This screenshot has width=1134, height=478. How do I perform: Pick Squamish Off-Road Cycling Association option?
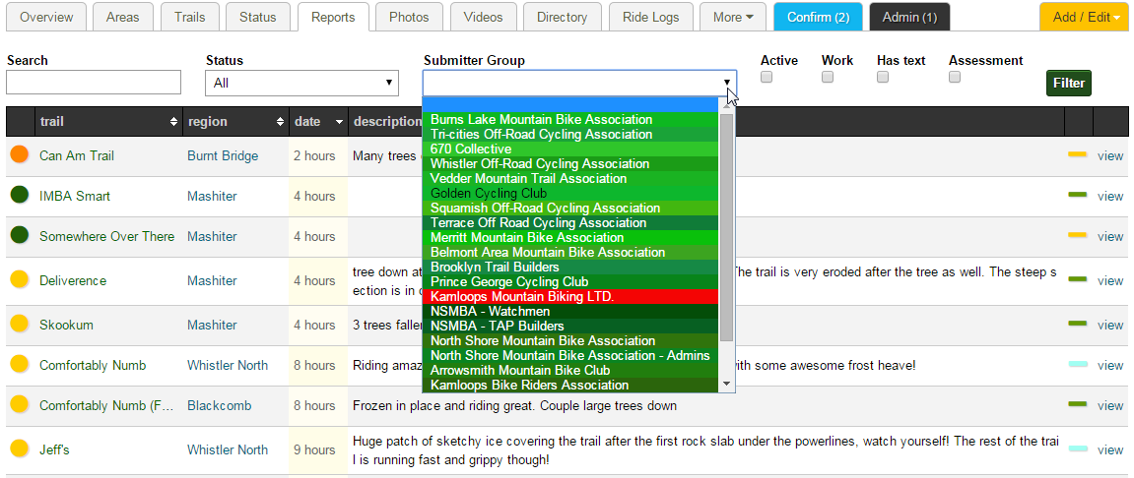(x=570, y=208)
